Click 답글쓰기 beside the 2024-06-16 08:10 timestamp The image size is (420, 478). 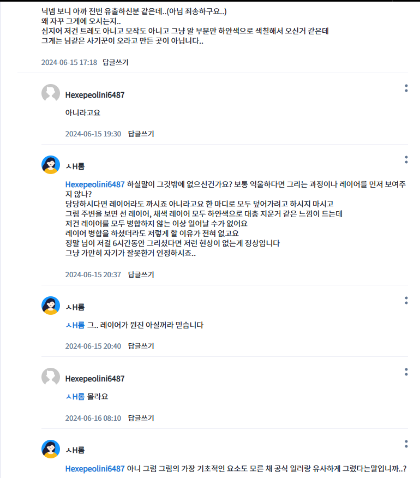141,418
